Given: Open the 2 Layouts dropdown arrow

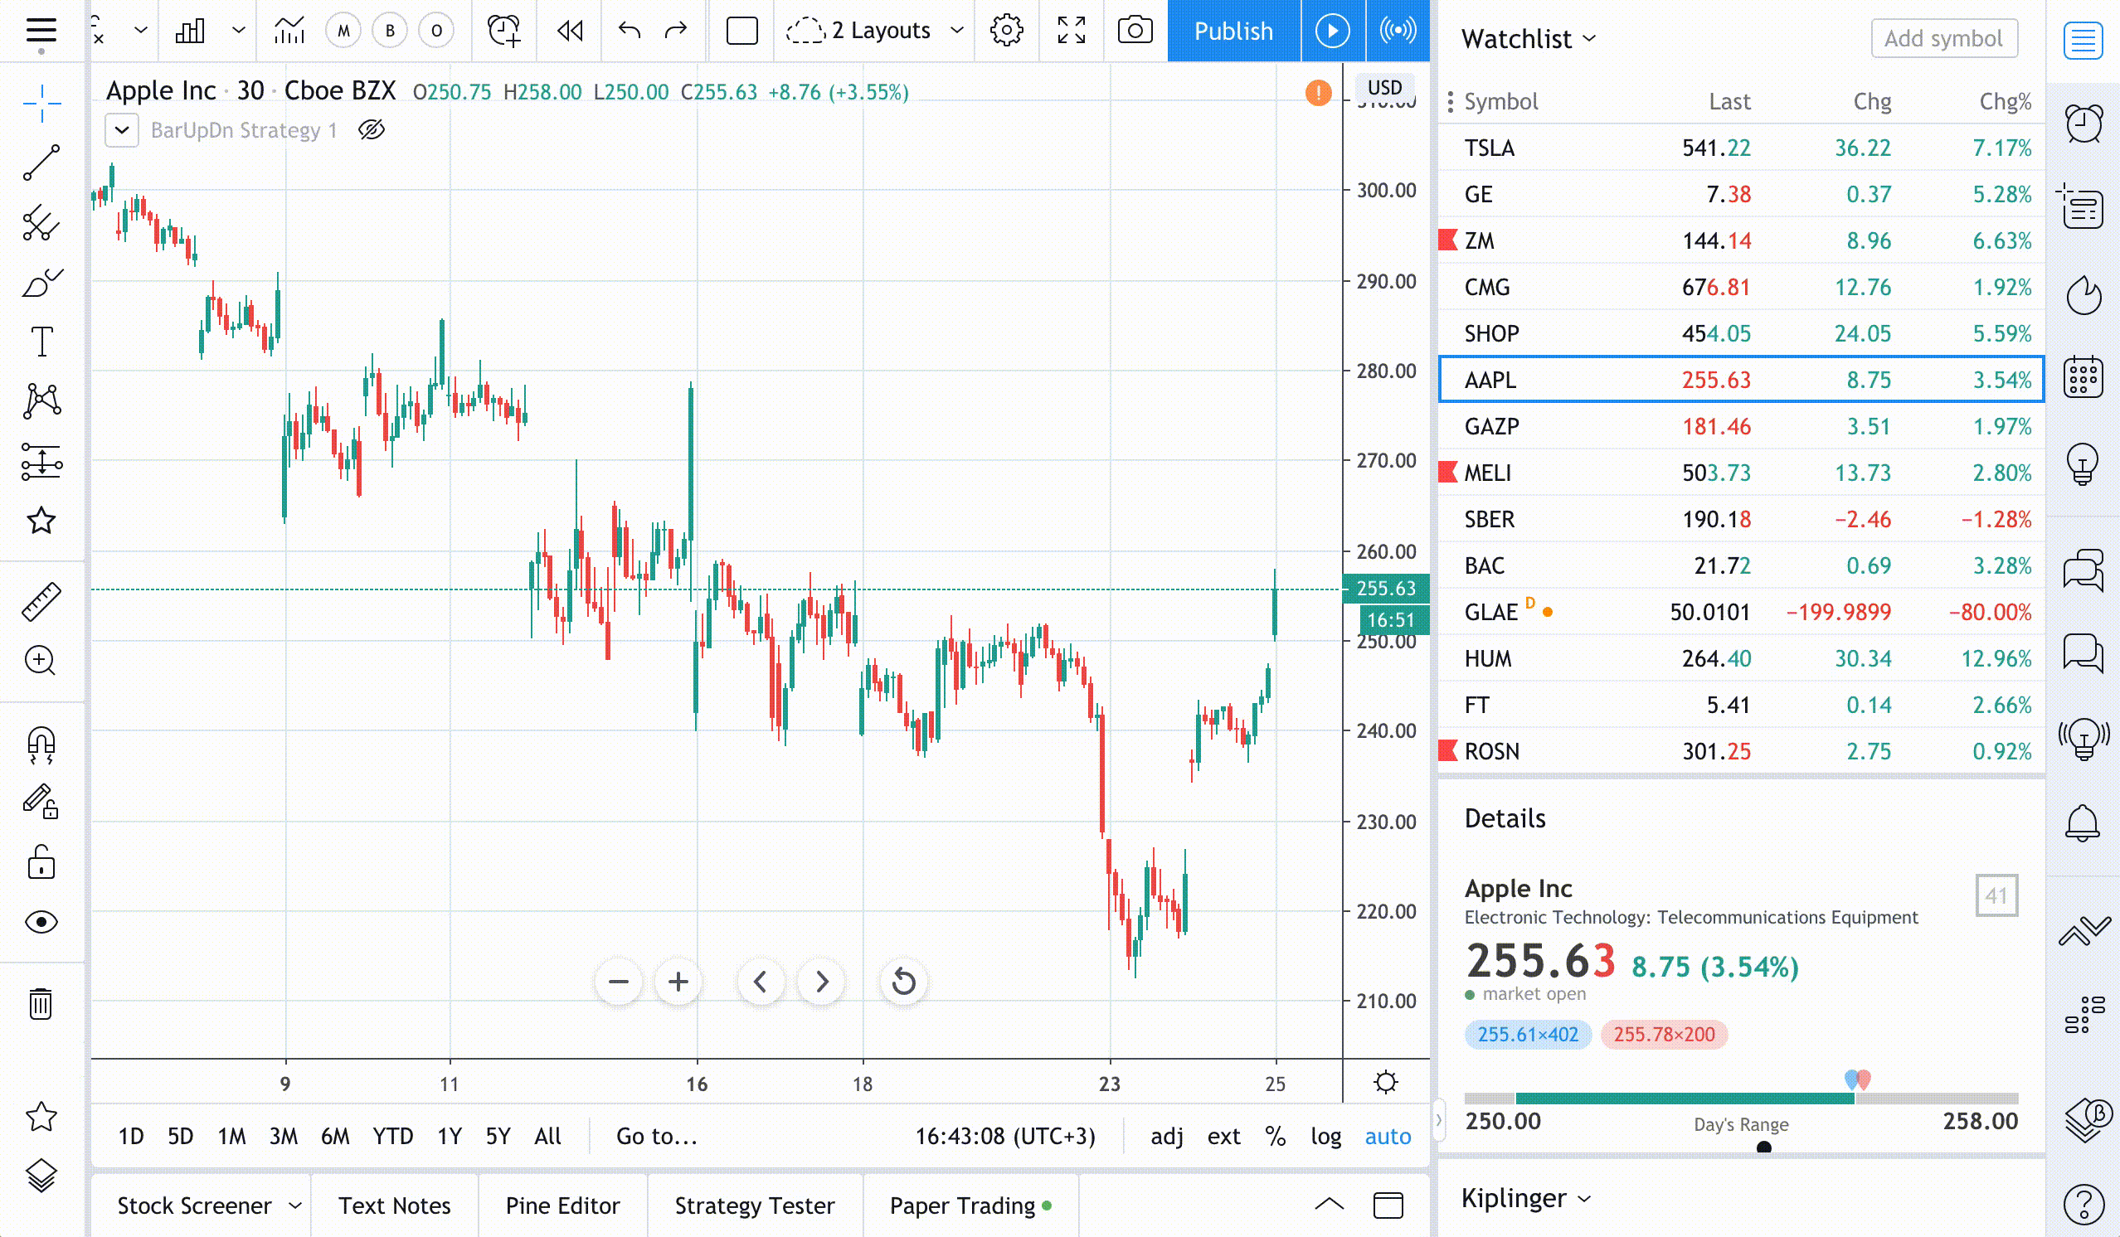Looking at the screenshot, I should (956, 32).
